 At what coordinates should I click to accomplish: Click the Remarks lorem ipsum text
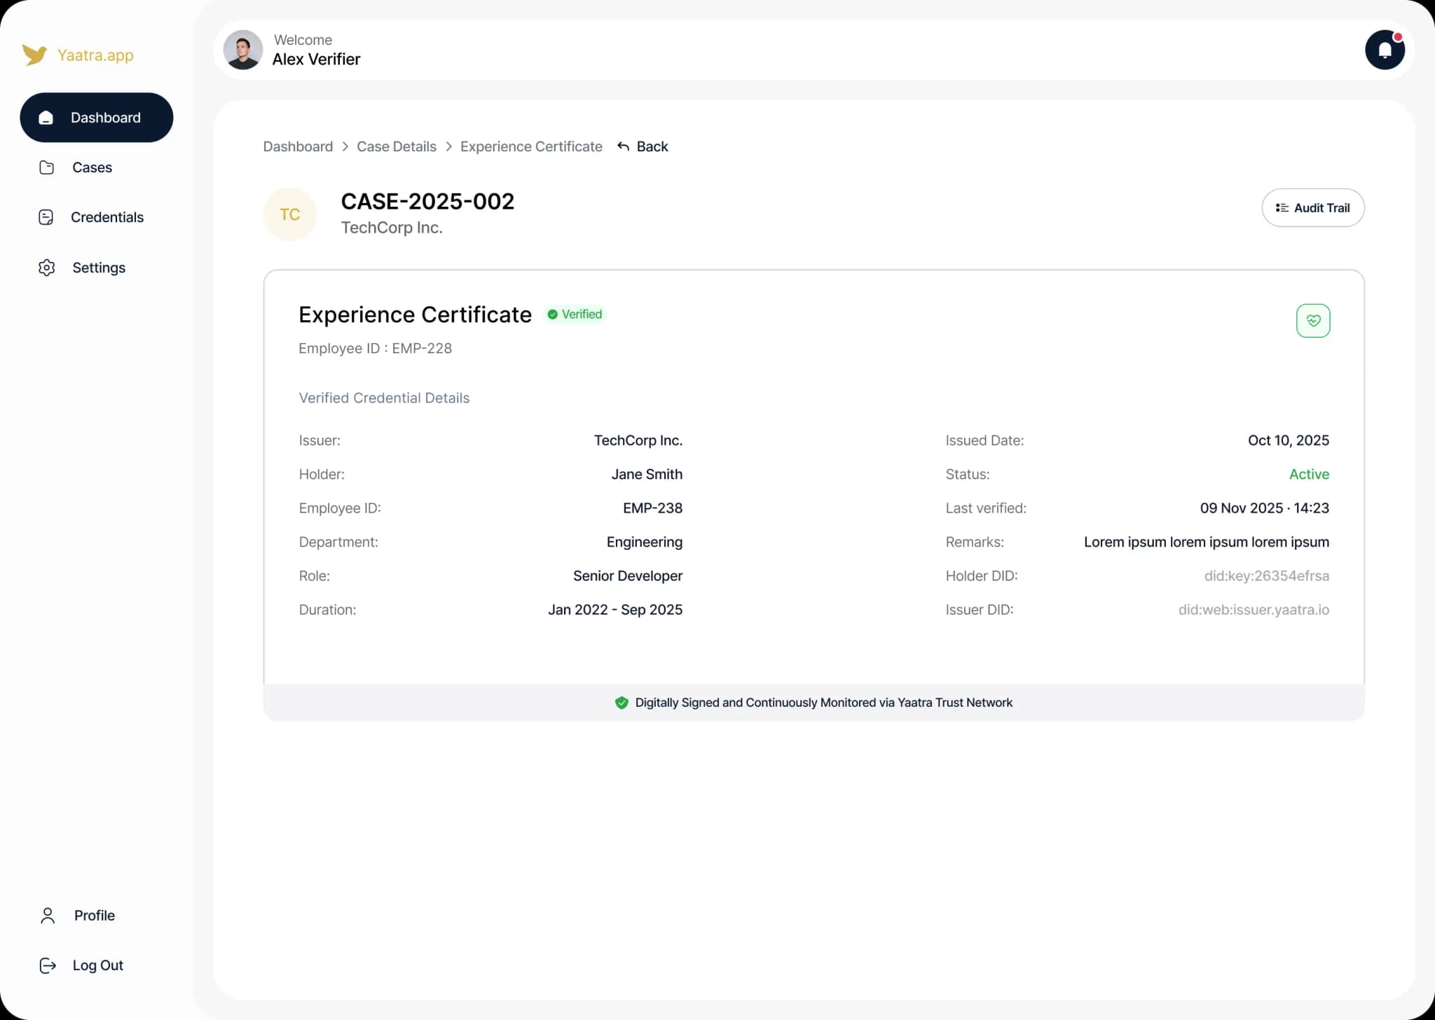(x=1207, y=542)
